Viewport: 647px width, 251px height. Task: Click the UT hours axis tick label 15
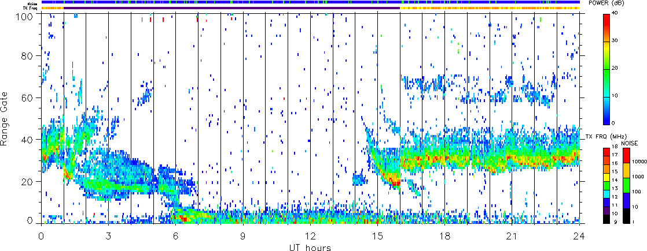pos(377,236)
